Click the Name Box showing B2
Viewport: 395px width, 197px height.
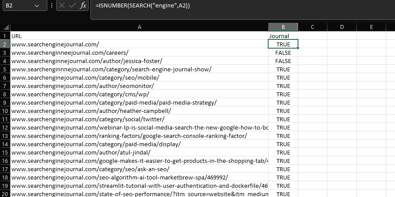[x=25, y=5]
